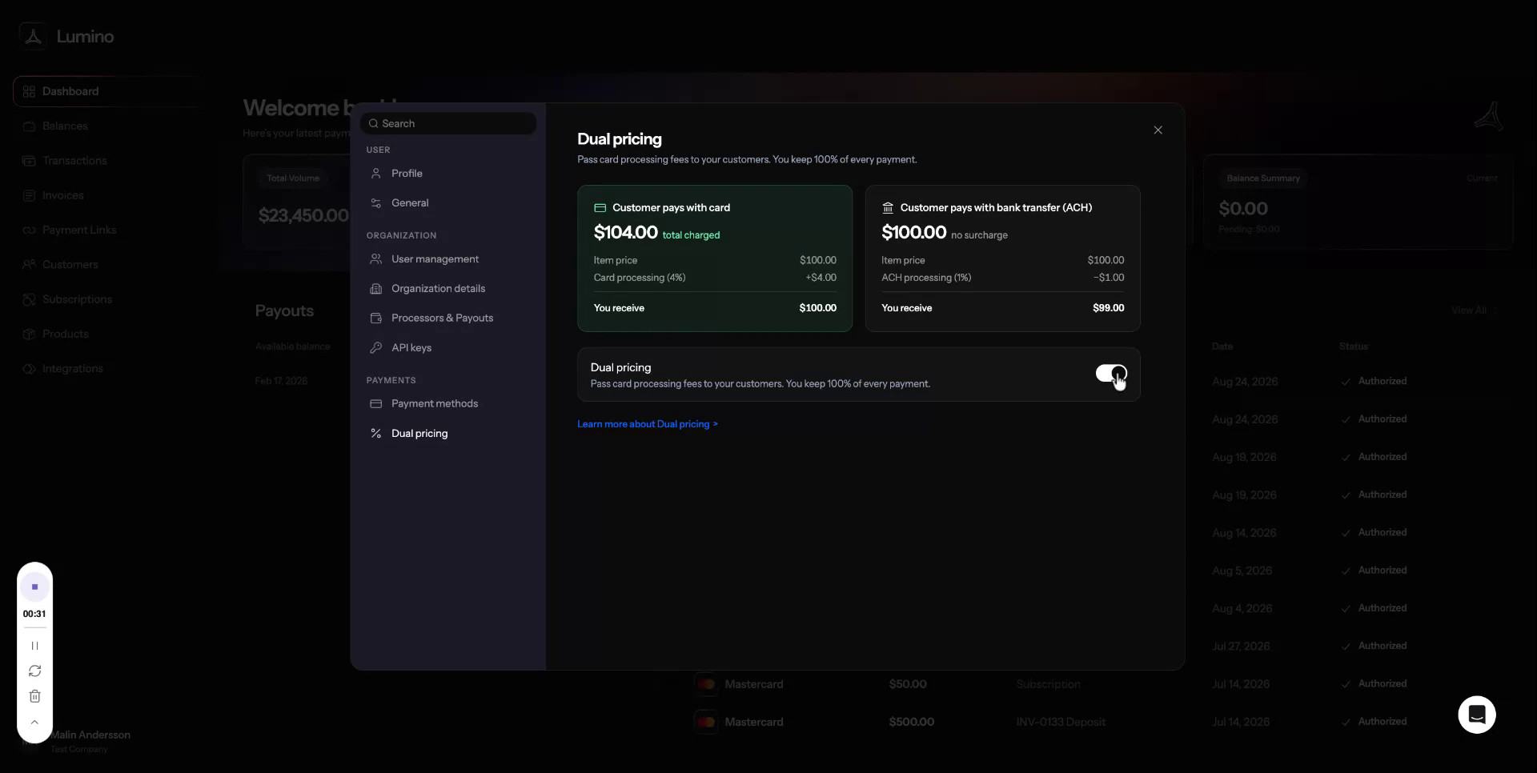Screen dimensions: 1537x773
Task: Delete the recording with trash icon
Action: tap(34, 697)
